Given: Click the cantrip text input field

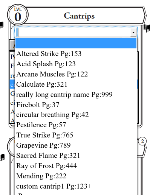Looking at the screenshot, I should 73,33.
